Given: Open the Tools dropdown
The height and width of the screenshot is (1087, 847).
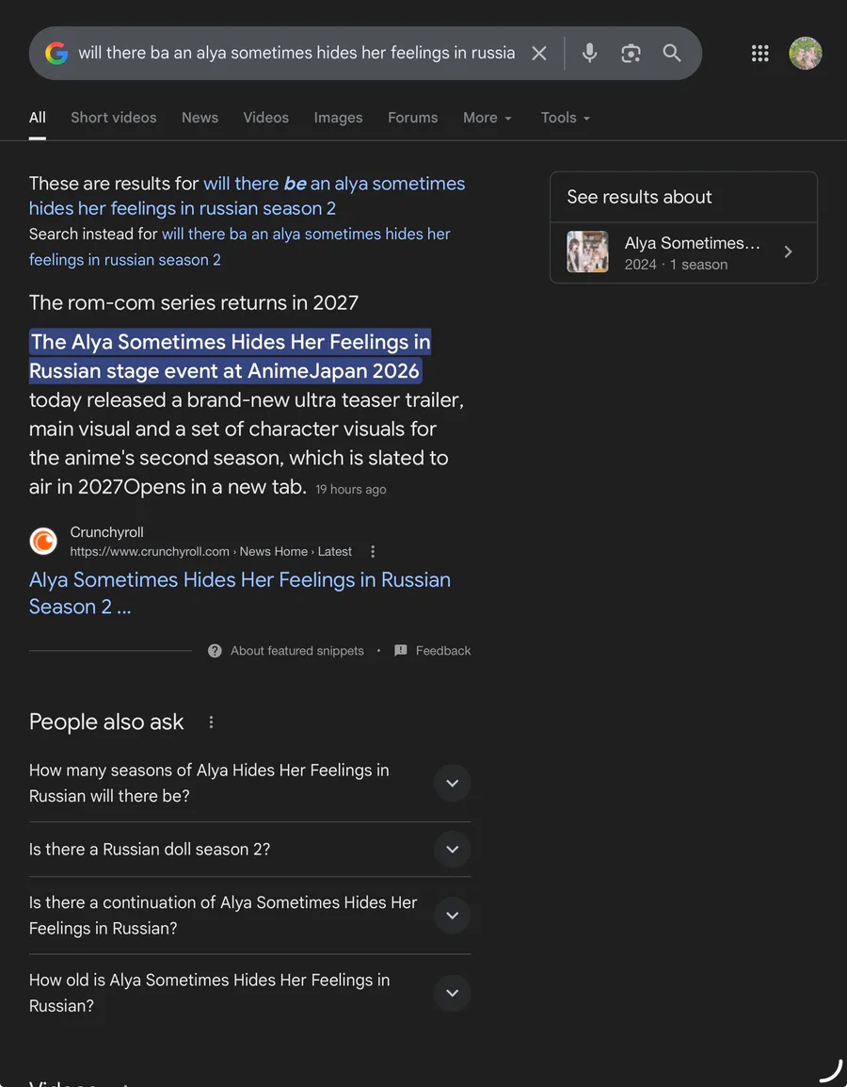Looking at the screenshot, I should coord(565,118).
